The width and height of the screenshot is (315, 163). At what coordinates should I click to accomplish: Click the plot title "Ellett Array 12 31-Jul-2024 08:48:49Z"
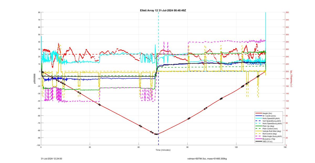(163, 10)
